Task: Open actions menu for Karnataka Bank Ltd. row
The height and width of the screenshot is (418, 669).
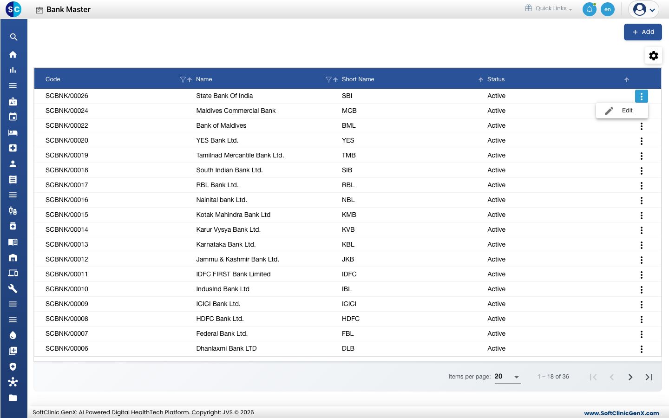Action: (x=642, y=245)
